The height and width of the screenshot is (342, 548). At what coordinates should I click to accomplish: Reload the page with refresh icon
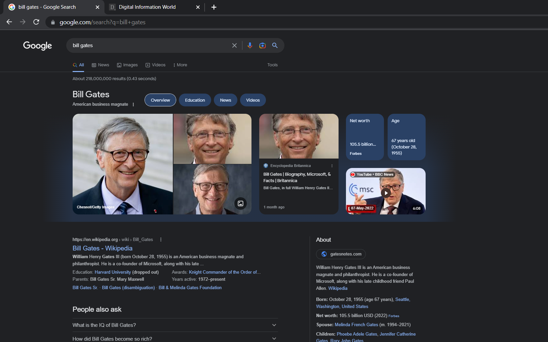click(36, 22)
